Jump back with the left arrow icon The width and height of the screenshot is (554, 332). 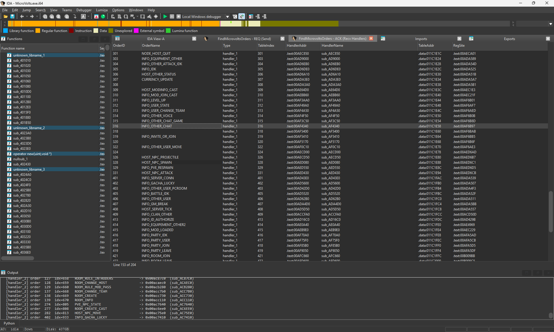tap(22, 17)
